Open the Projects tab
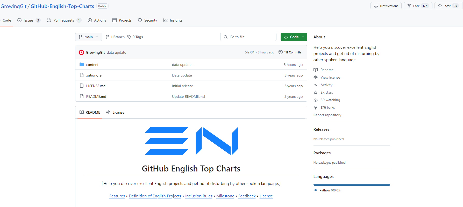The width and height of the screenshot is (463, 207). point(122,20)
